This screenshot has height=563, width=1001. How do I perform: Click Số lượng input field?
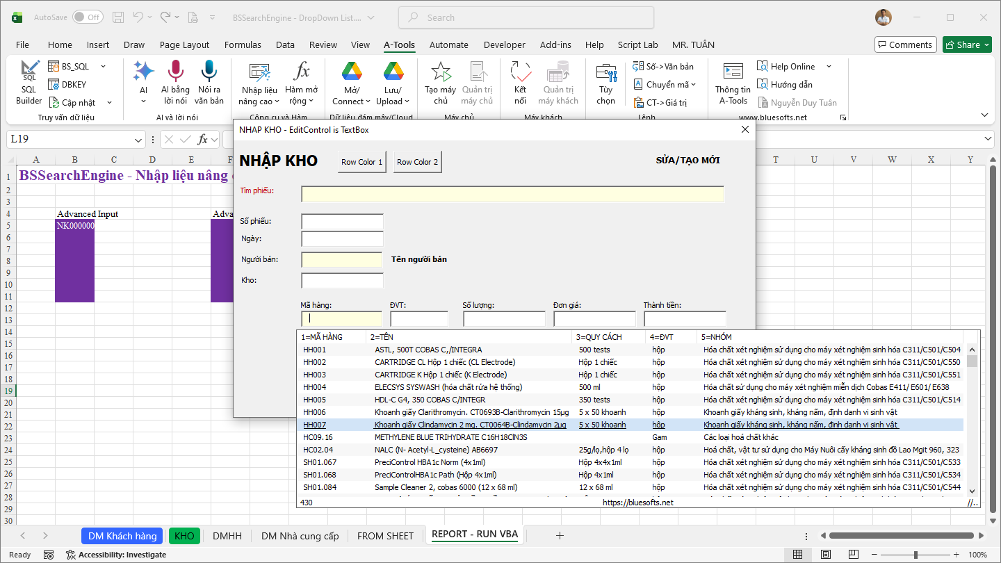click(504, 319)
